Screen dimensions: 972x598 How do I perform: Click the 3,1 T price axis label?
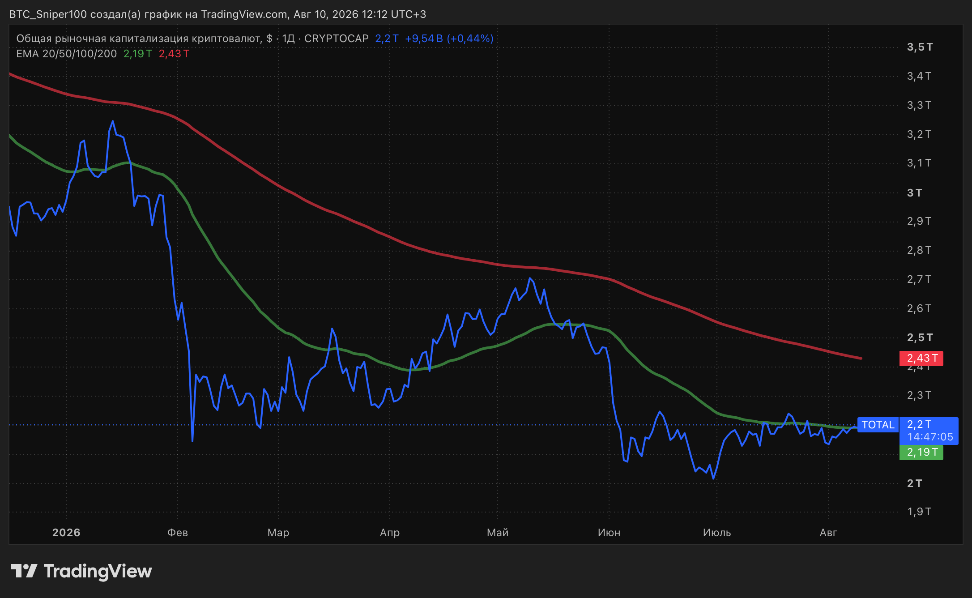pyautogui.click(x=919, y=163)
